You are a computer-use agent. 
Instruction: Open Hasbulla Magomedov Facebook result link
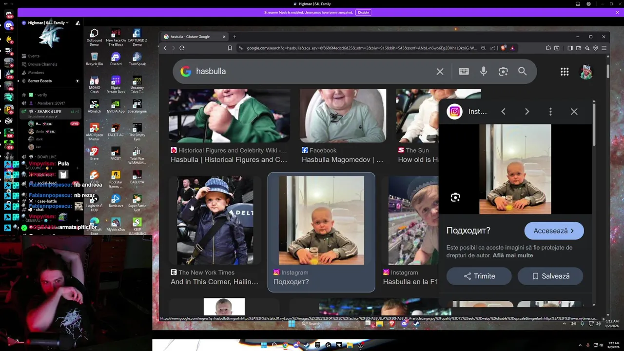342,159
